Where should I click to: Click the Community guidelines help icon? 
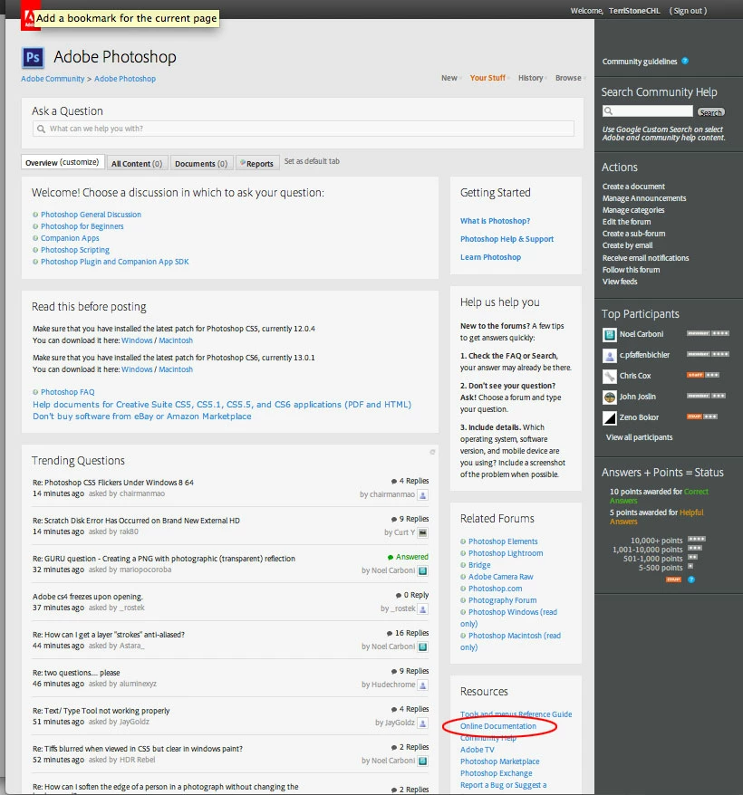(685, 61)
